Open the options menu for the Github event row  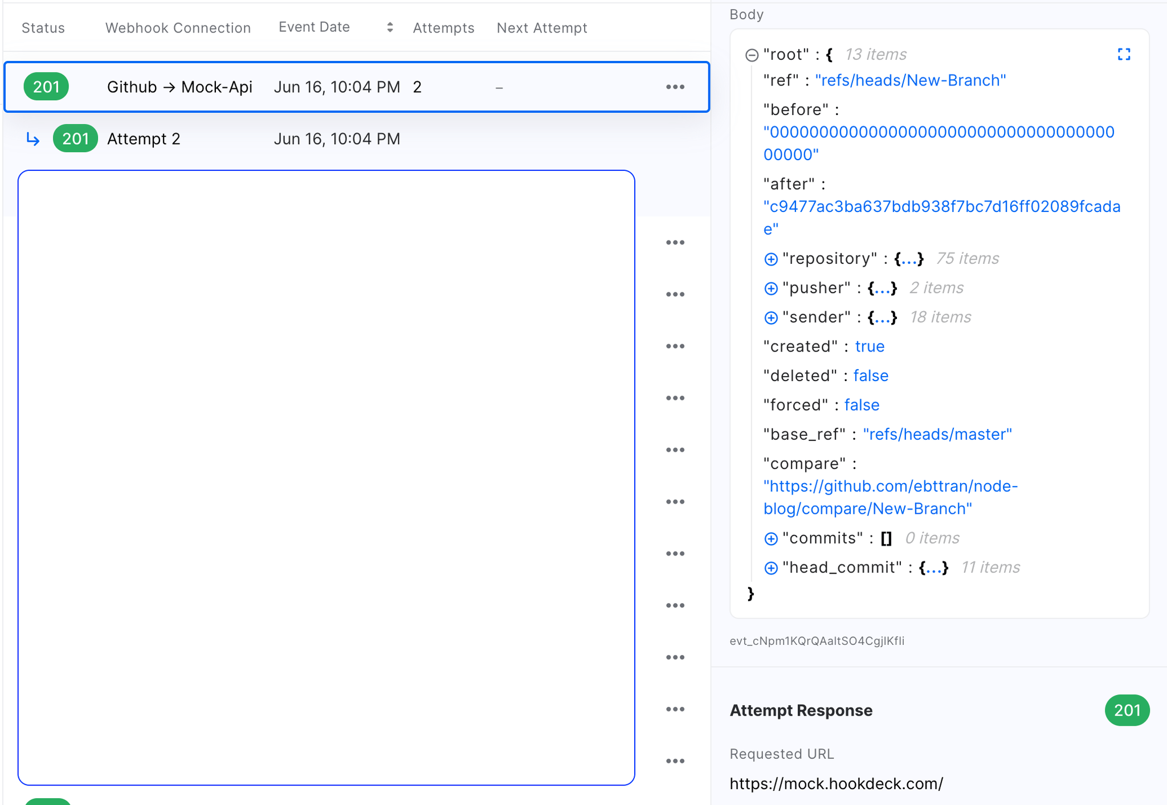click(675, 87)
